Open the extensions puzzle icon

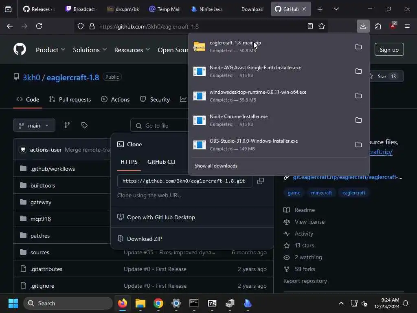[x=378, y=26]
